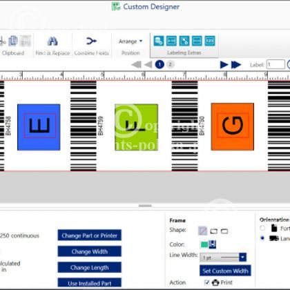Image resolution: width=290 pixels, height=290 pixels.
Task: Click the third Labeling Extras icon
Action: pos(184,41)
